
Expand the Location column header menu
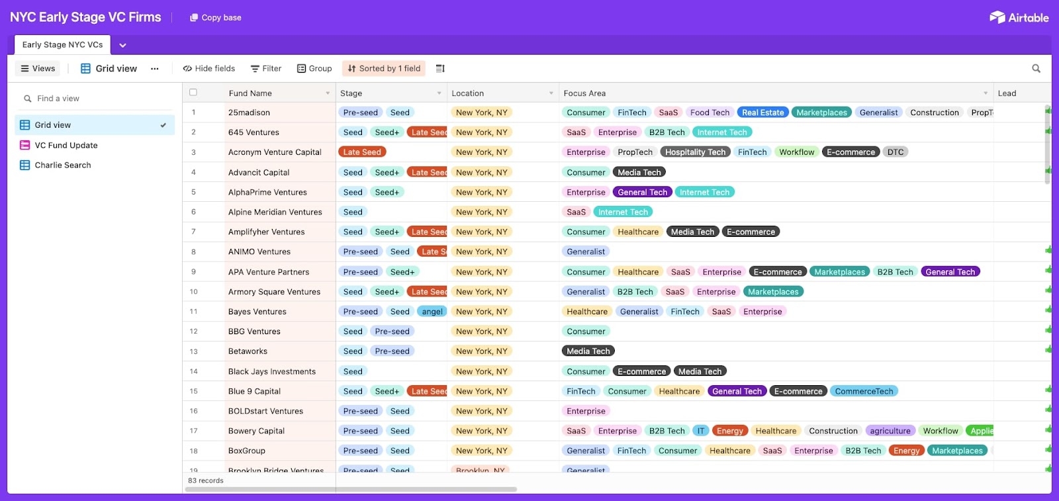[551, 93]
